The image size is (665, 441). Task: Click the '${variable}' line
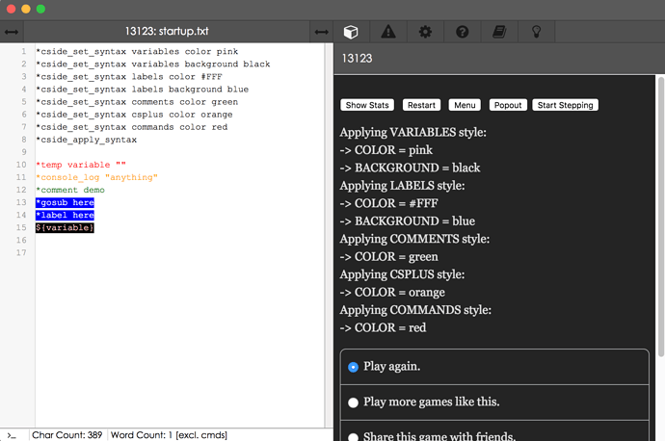[x=65, y=228]
